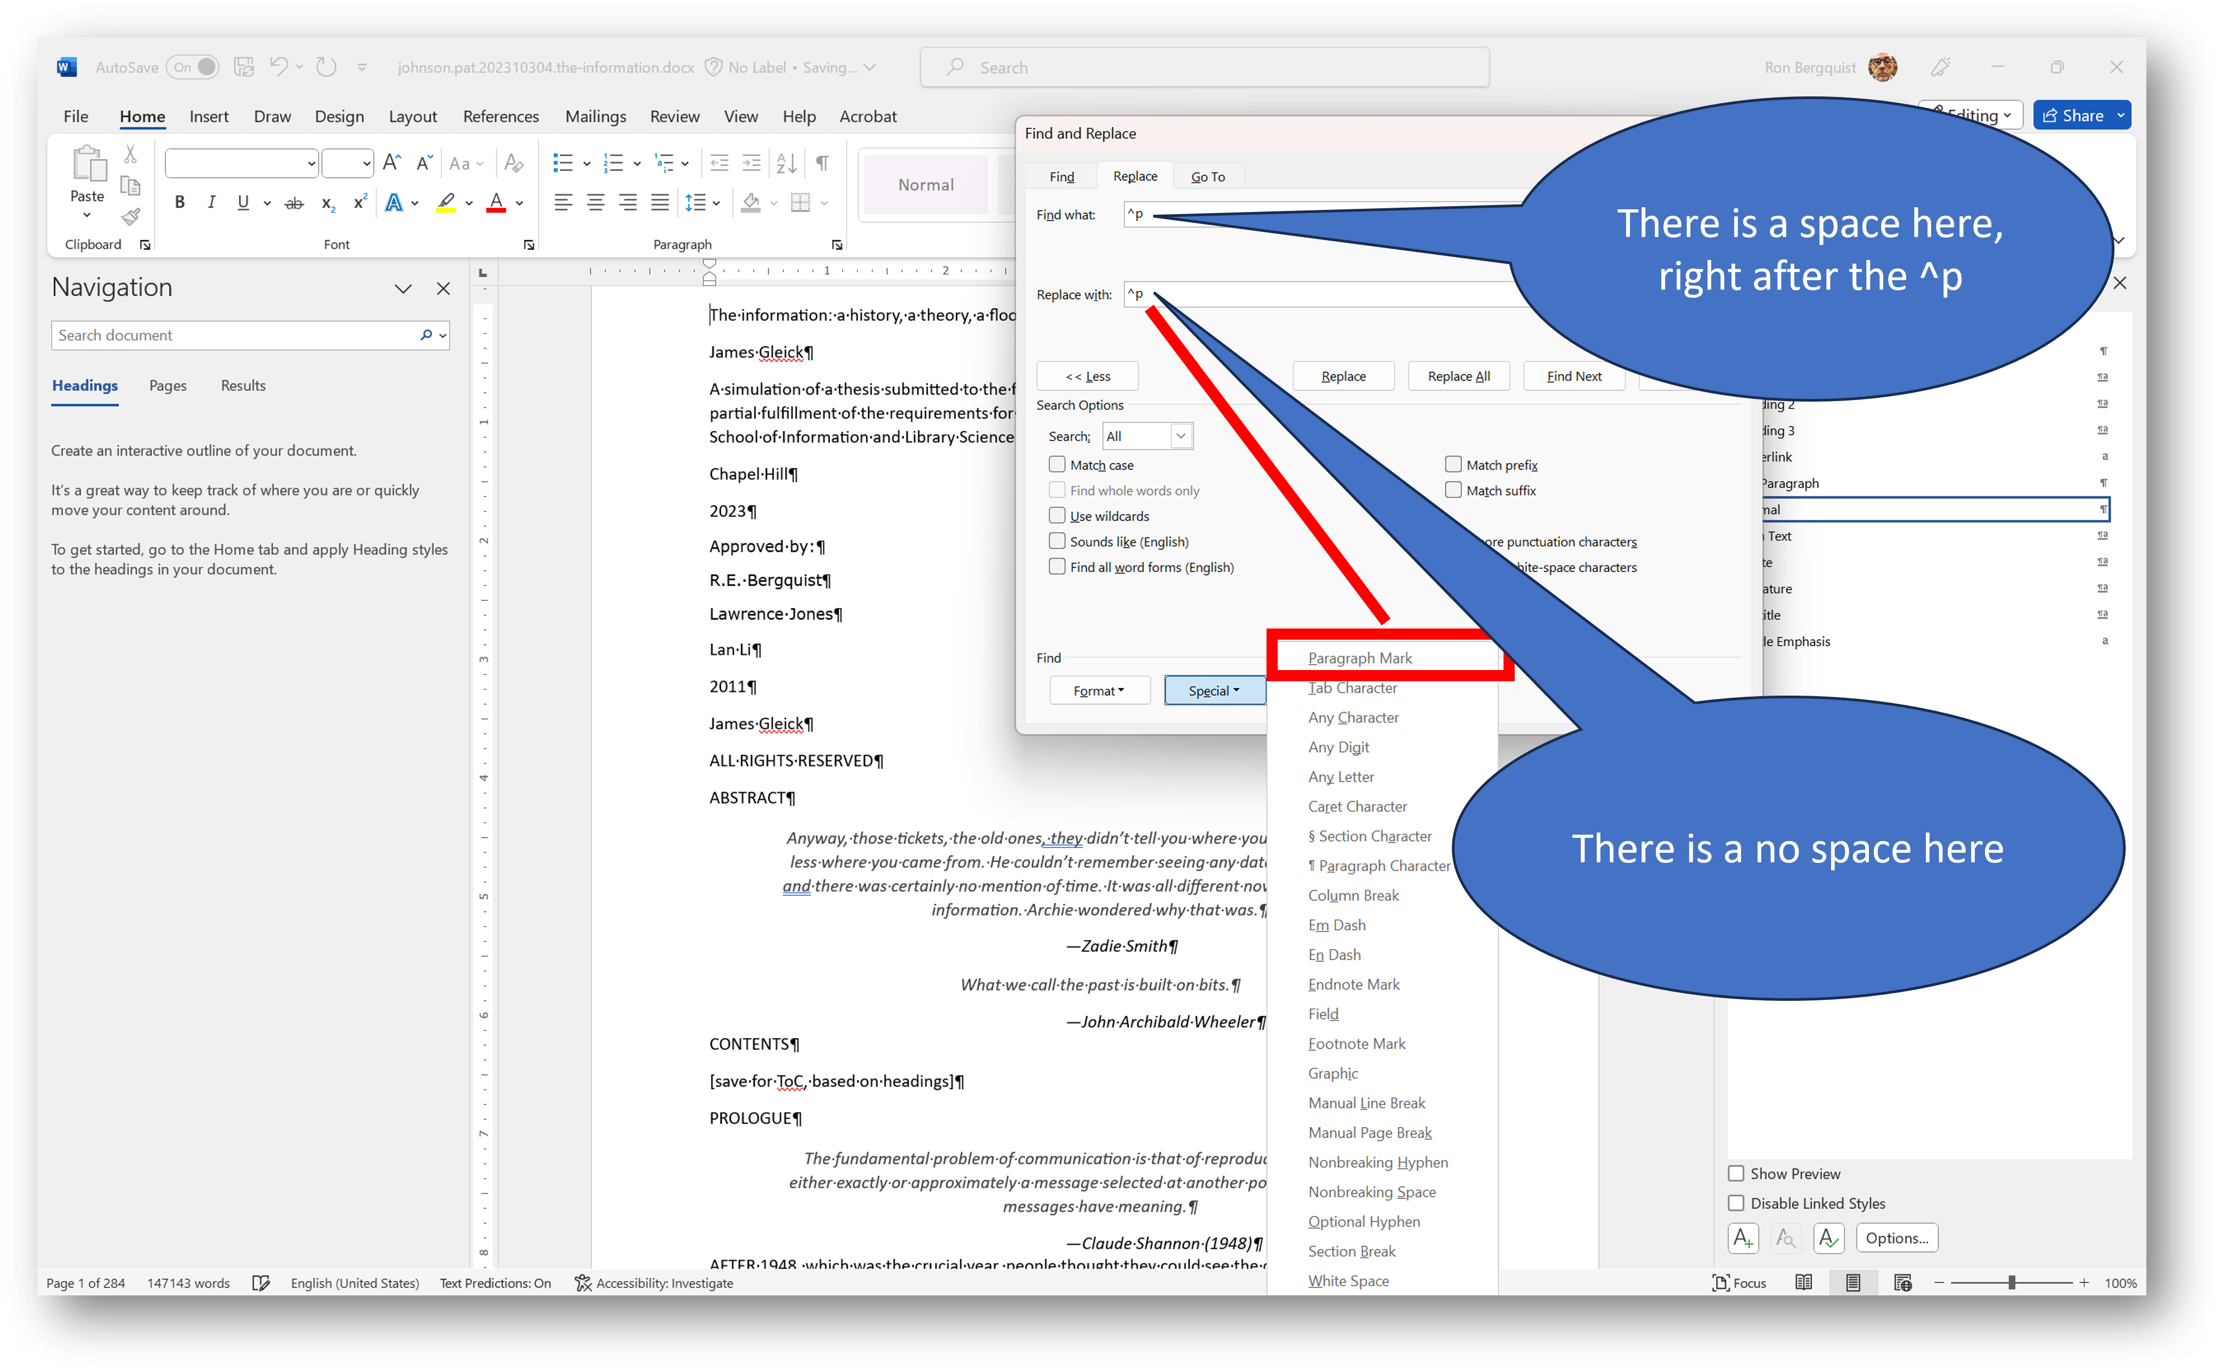
Task: Click the Undo arrow icon
Action: pyautogui.click(x=279, y=67)
